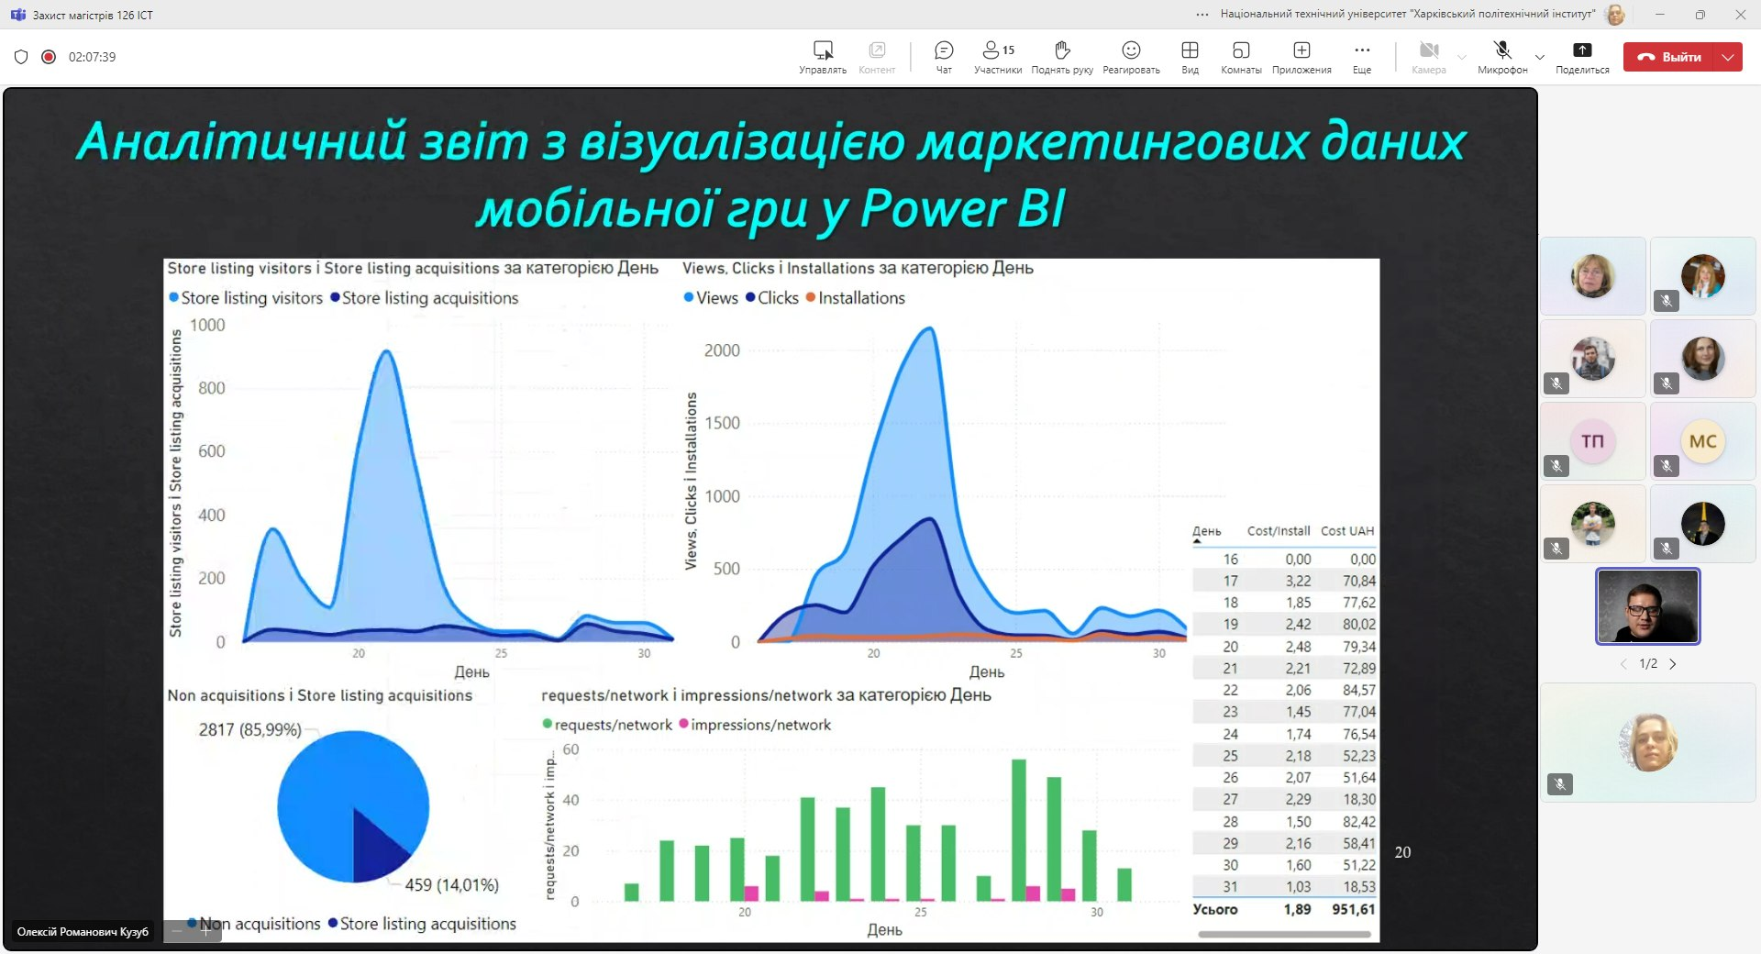1761x954 pixels.
Task: Select the highlighted active speaker video tile
Action: [1648, 606]
